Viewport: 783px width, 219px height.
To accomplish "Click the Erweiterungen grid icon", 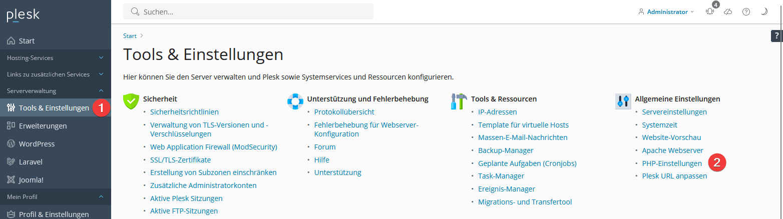I will 11,125.
